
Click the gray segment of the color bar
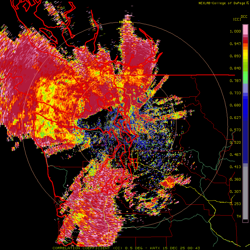(x=245, y=193)
